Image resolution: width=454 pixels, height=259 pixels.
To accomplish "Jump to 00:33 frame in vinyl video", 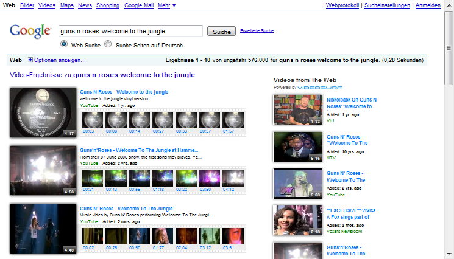I will 186,120.
